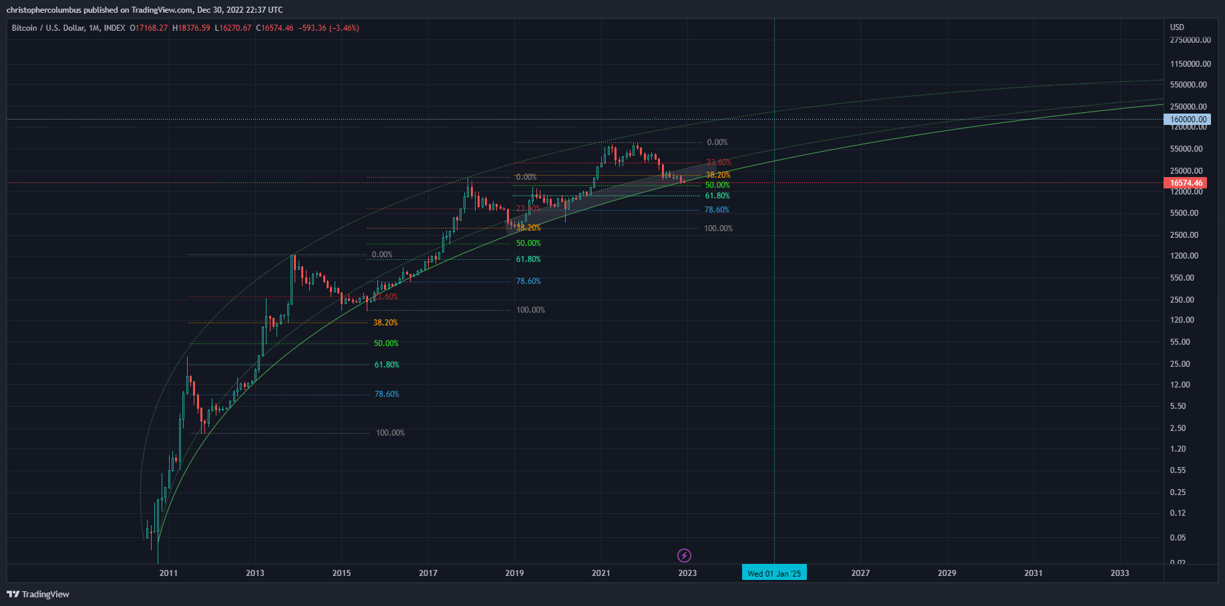Click the lightning bolt event icon near 2023
This screenshot has width=1225, height=606.
pos(684,555)
